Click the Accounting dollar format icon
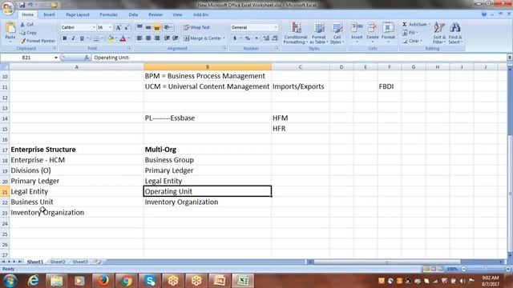This screenshot has width=513, height=288. (x=235, y=38)
